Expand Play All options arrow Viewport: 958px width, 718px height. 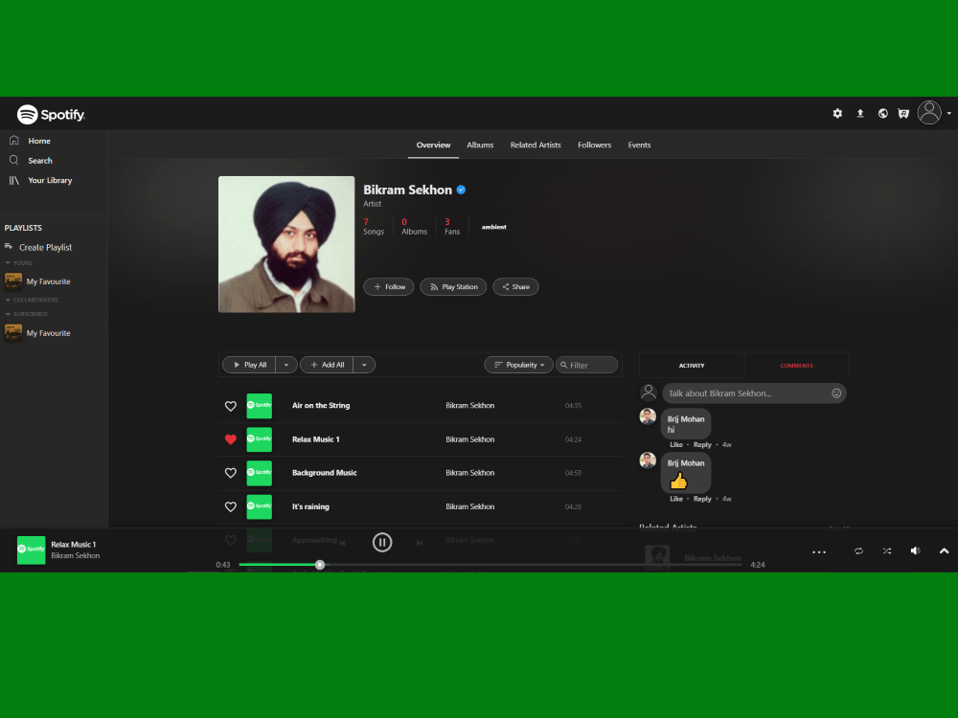coord(285,365)
